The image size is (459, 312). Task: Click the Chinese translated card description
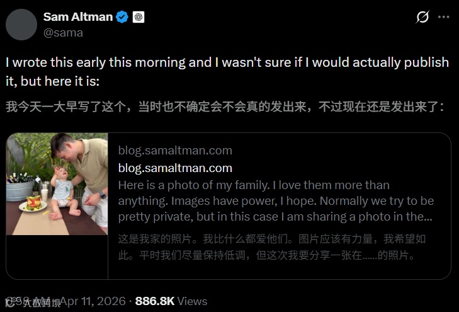point(271,247)
